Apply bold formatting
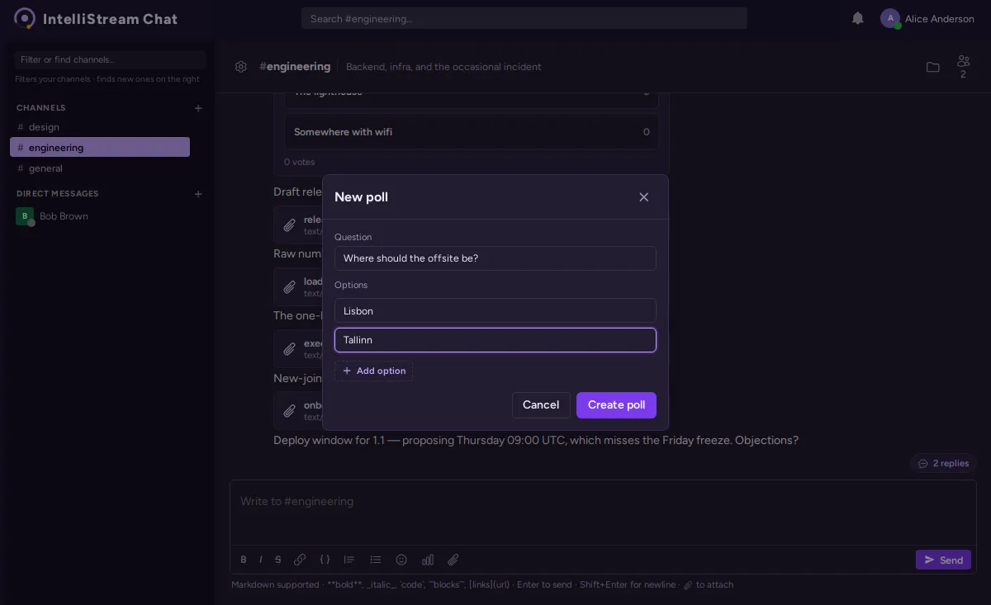This screenshot has height=605, width=991. (x=244, y=560)
